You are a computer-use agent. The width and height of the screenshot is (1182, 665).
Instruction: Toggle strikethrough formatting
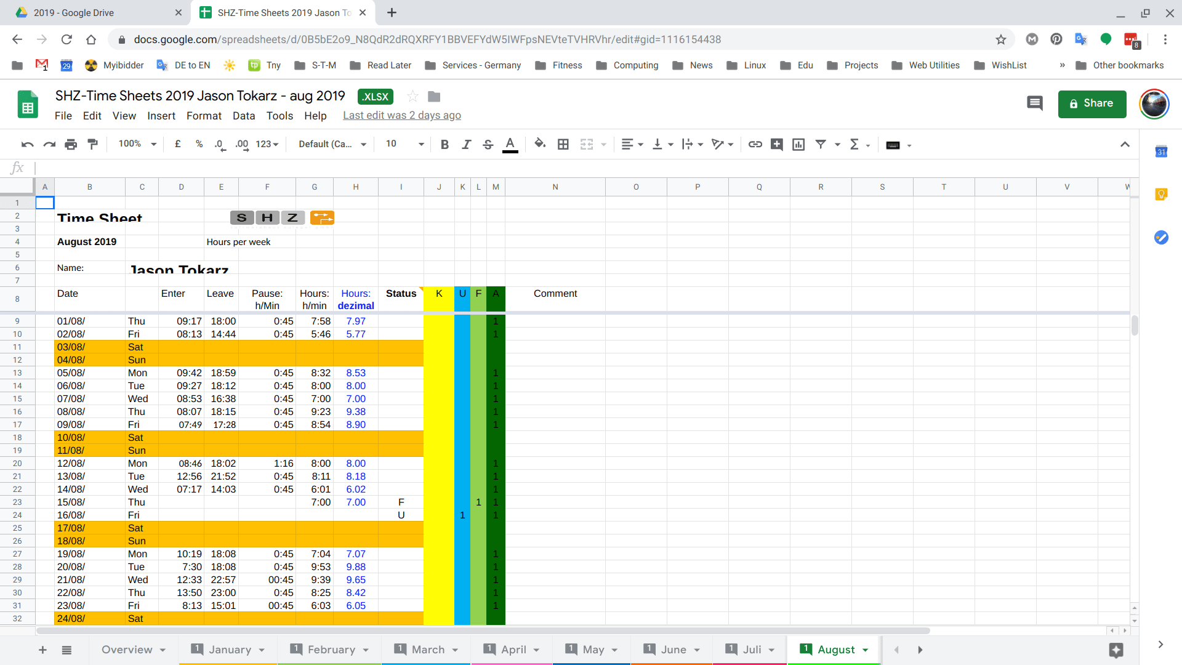(x=488, y=144)
